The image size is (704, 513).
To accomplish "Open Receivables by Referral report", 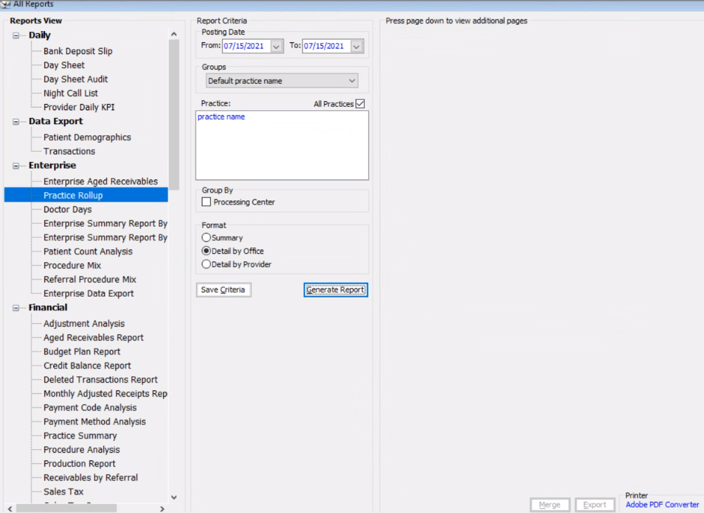I will click(91, 478).
